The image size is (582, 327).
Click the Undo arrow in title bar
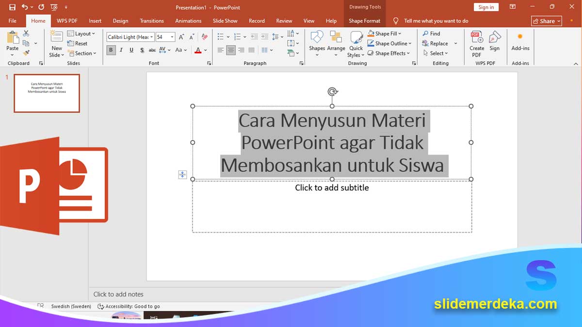click(x=24, y=7)
